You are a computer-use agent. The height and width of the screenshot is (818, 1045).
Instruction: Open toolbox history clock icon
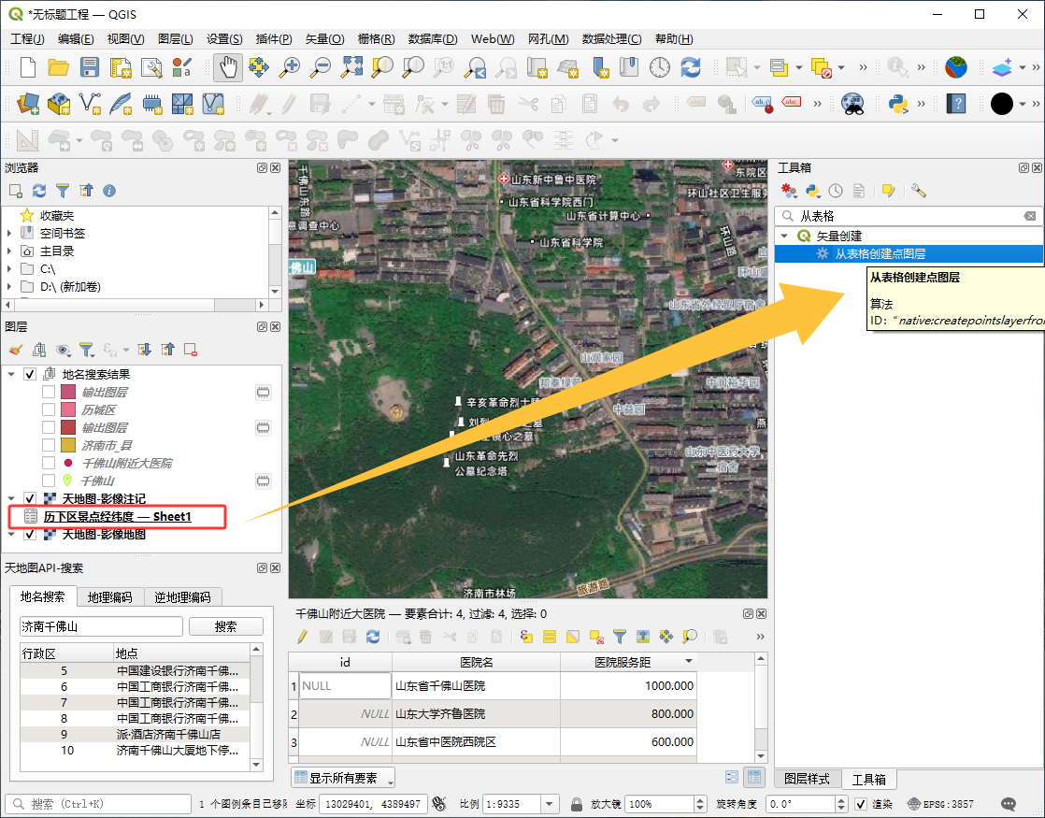pos(836,192)
